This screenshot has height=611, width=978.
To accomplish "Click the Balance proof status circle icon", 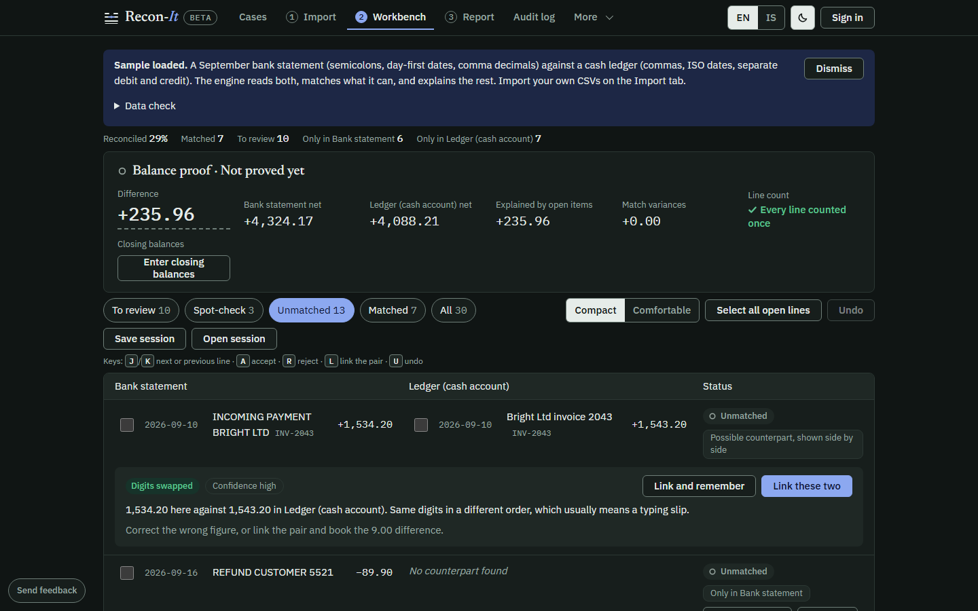I will pyautogui.click(x=122, y=171).
